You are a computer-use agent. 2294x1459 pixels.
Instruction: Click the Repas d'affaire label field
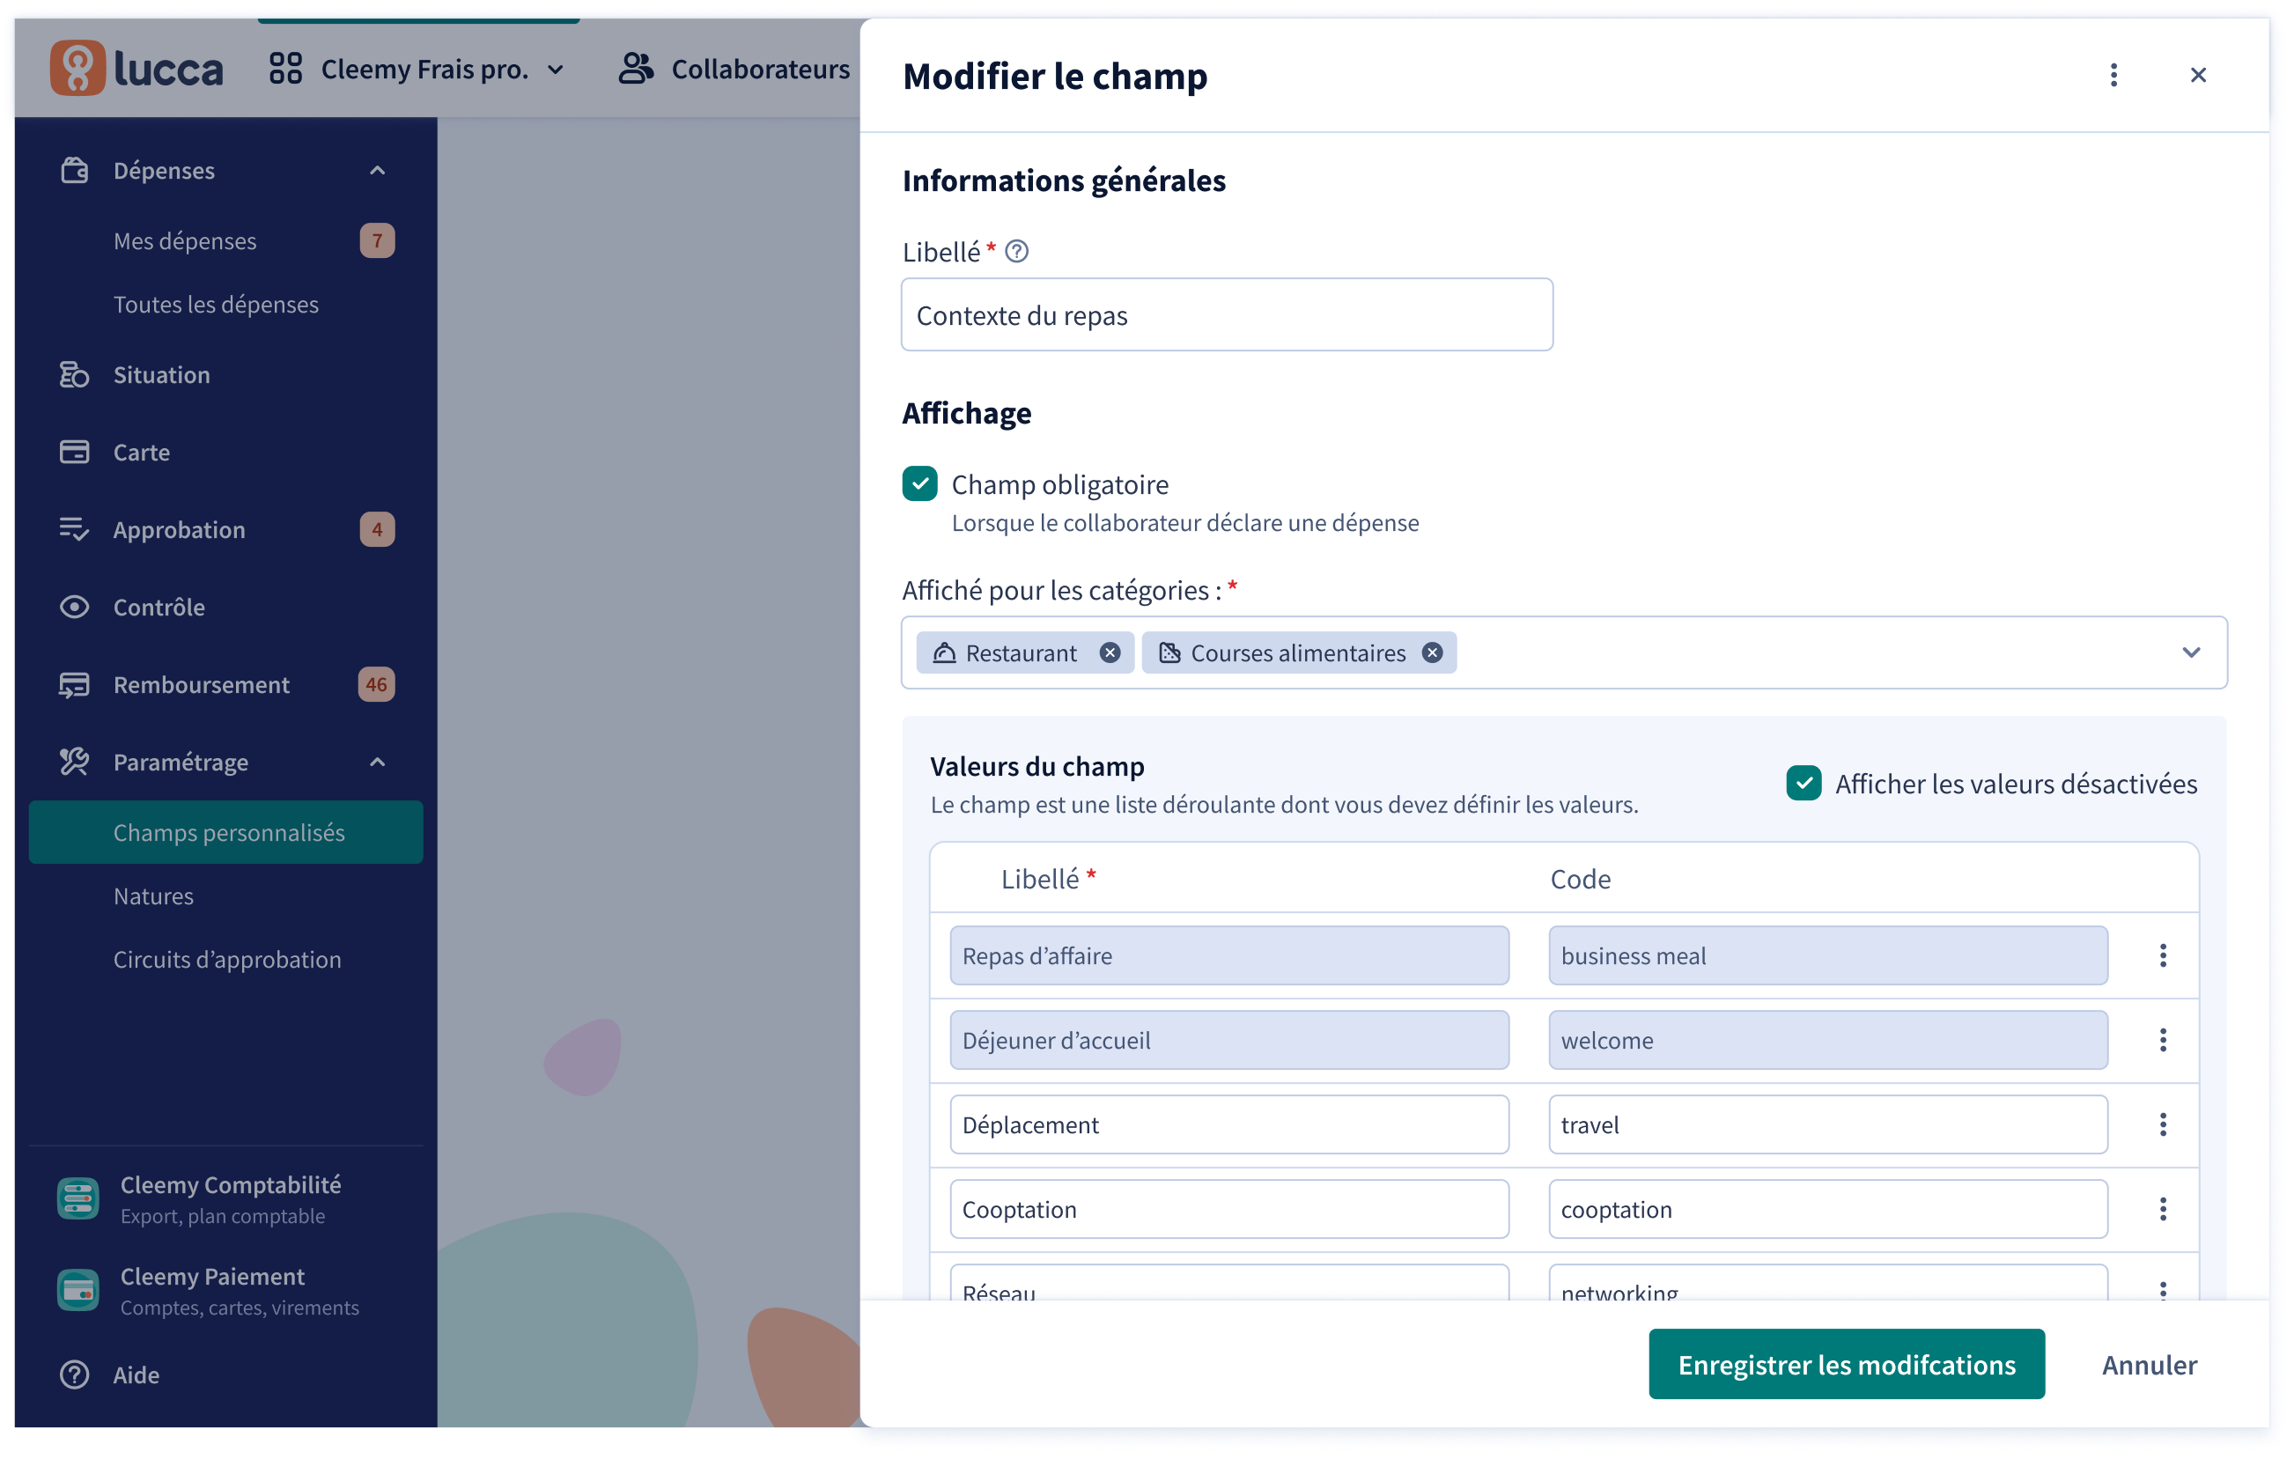(x=1229, y=955)
